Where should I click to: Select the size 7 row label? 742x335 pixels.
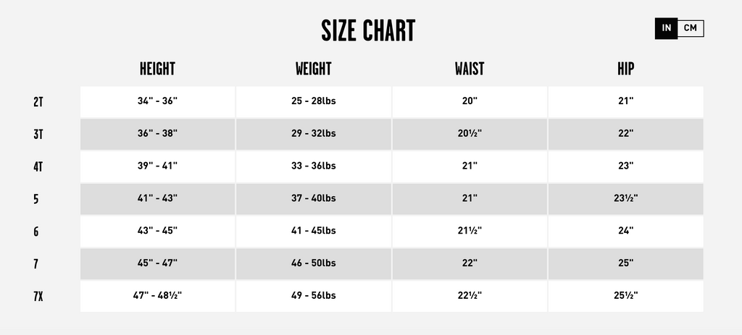coord(36,263)
